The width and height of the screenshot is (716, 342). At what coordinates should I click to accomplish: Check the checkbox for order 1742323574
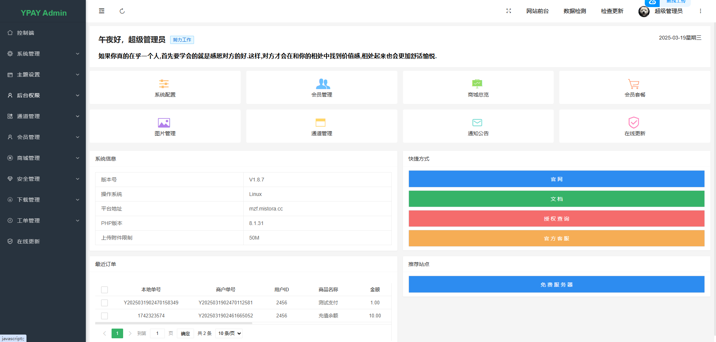104,316
